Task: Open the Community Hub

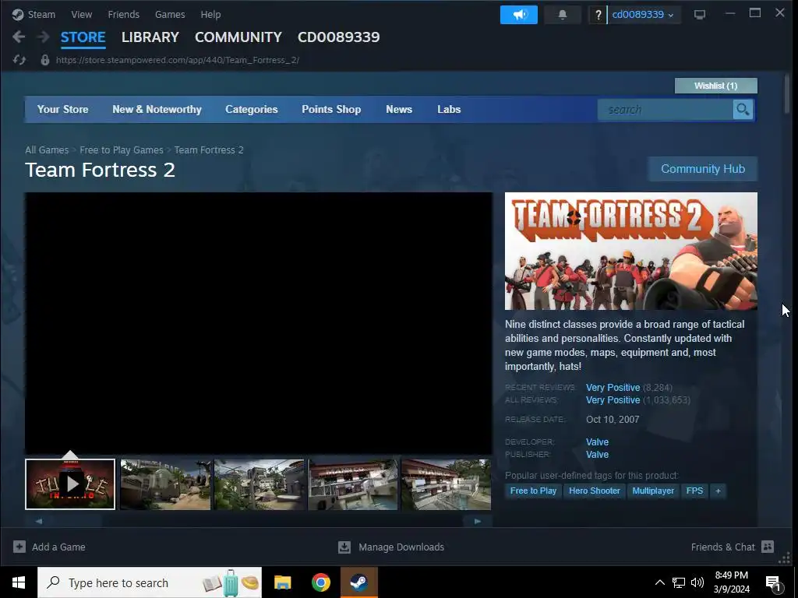Action: [x=702, y=169]
